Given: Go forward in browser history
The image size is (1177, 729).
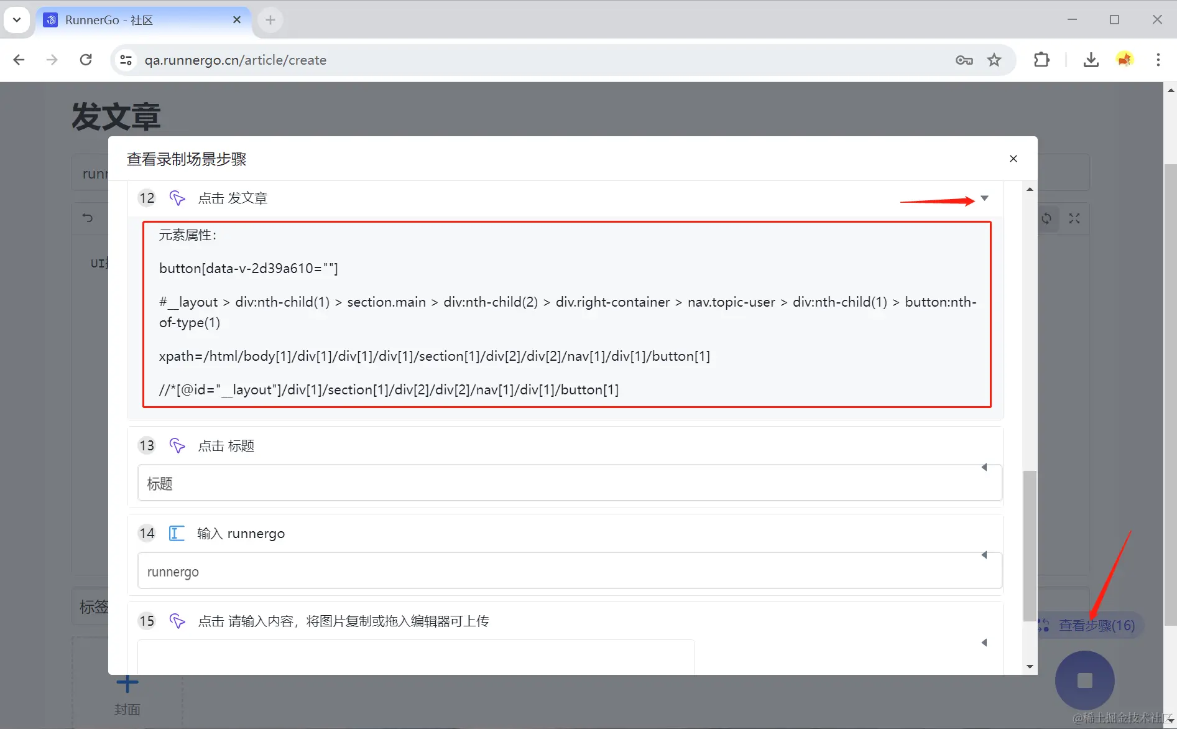Looking at the screenshot, I should 52,60.
